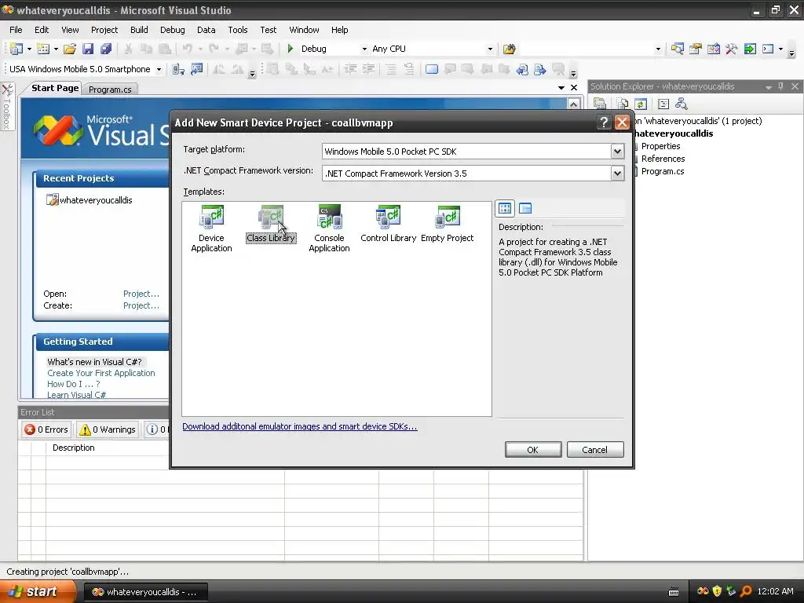Cancel the Add New Smart Device Project dialog
This screenshot has width=804, height=603.
tap(595, 450)
